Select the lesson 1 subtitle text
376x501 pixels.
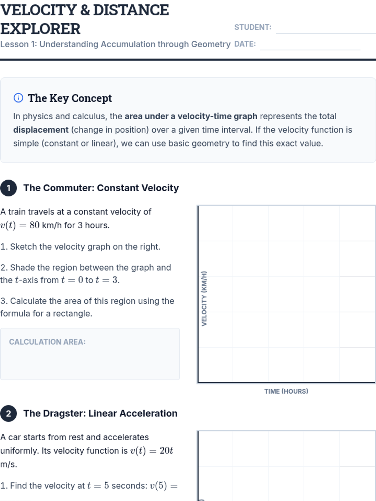pyautogui.click(x=115, y=44)
